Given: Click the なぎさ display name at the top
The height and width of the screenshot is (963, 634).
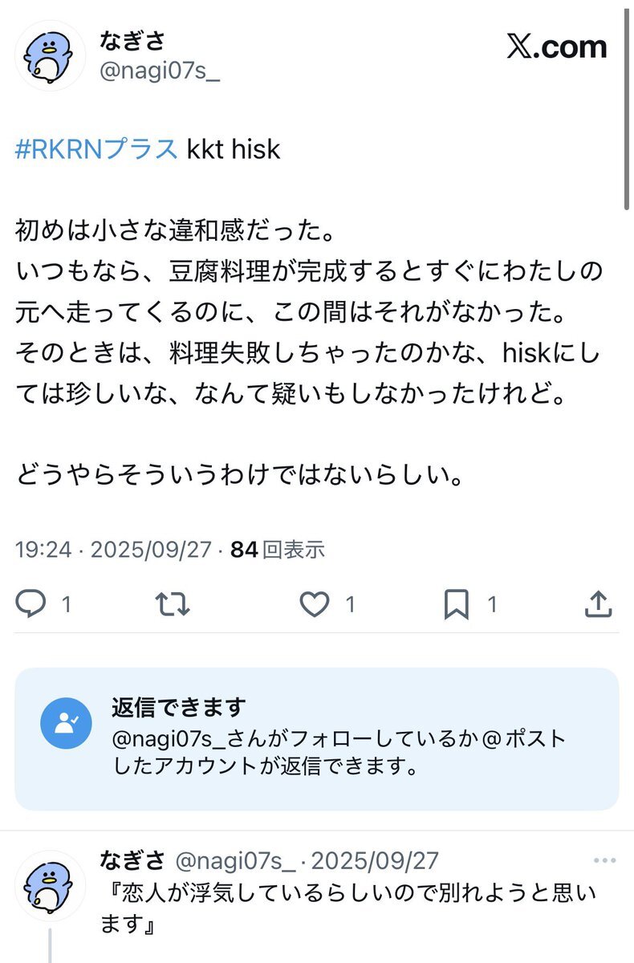Looking at the screenshot, I should [x=132, y=40].
